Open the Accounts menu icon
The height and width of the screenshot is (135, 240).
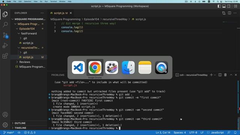[x=5, y=114]
